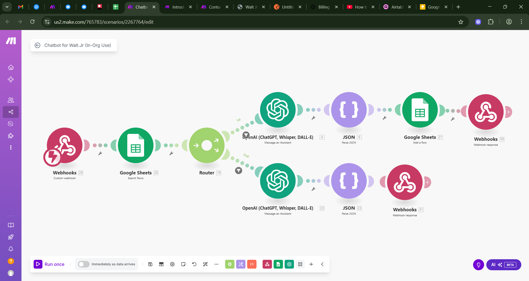Open the lower OpenAI Message an Assistant module
Viewport: 529px width, 281px height.
(x=278, y=181)
